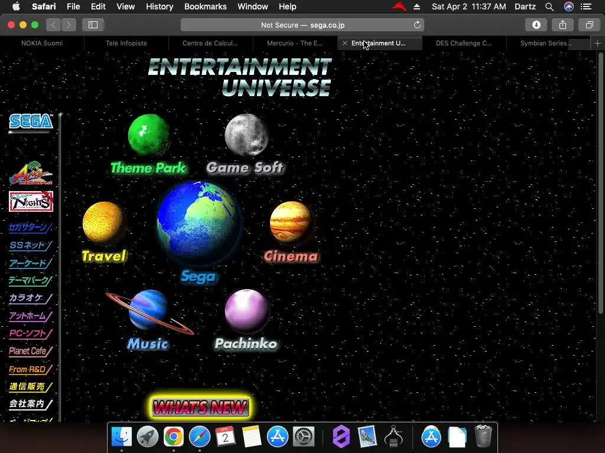
Task: Open Finder from the Dock
Action: coord(122,437)
